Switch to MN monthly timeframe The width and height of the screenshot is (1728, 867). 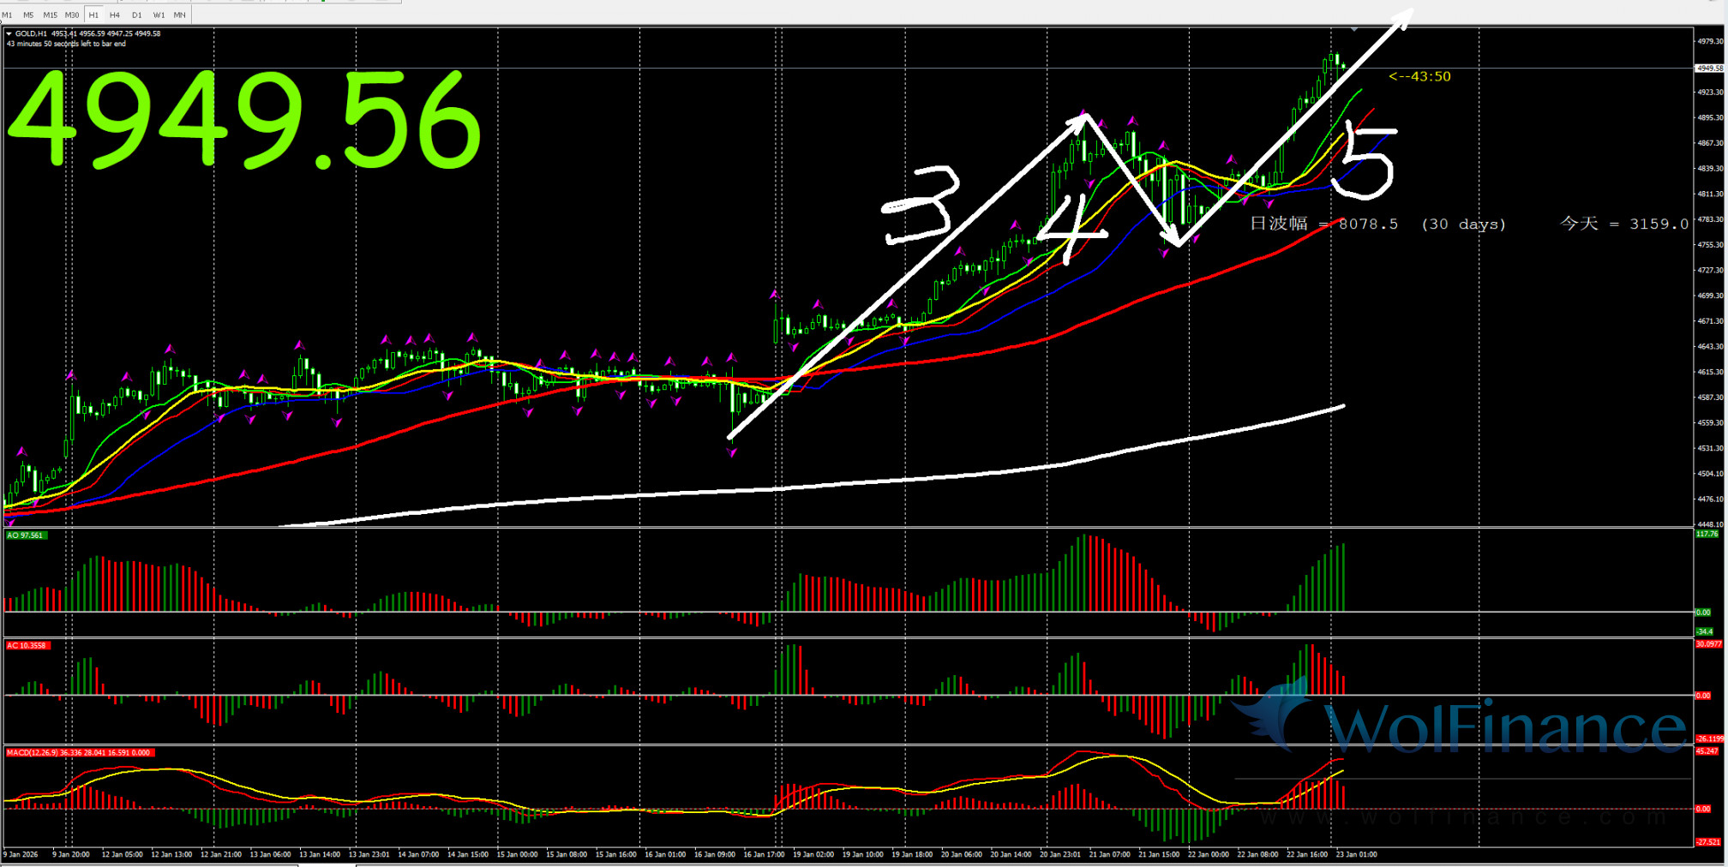click(x=179, y=15)
